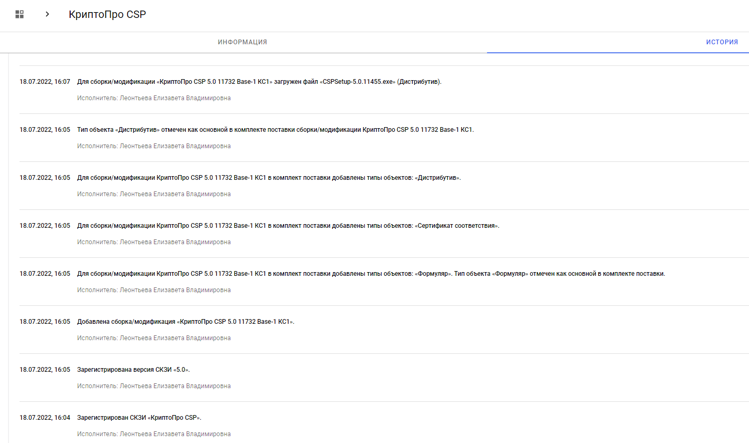
Task: Open the apps grid menu icon
Action: (x=20, y=14)
